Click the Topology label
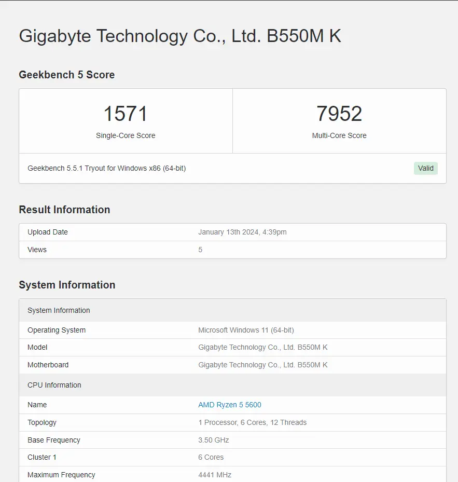The image size is (458, 482). click(x=42, y=423)
